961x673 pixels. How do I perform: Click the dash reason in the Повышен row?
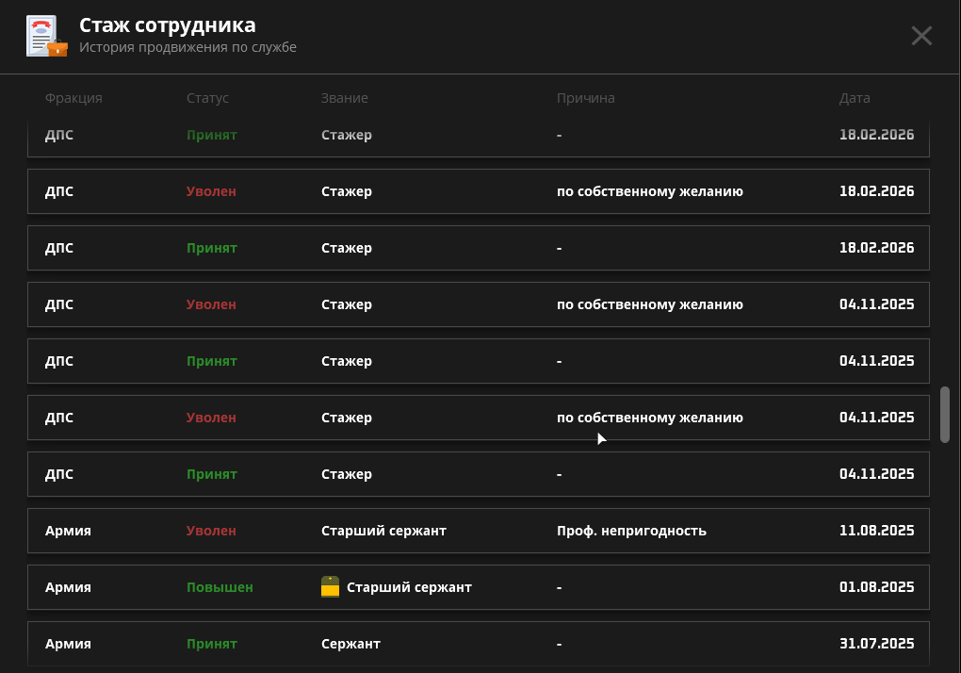click(x=559, y=587)
